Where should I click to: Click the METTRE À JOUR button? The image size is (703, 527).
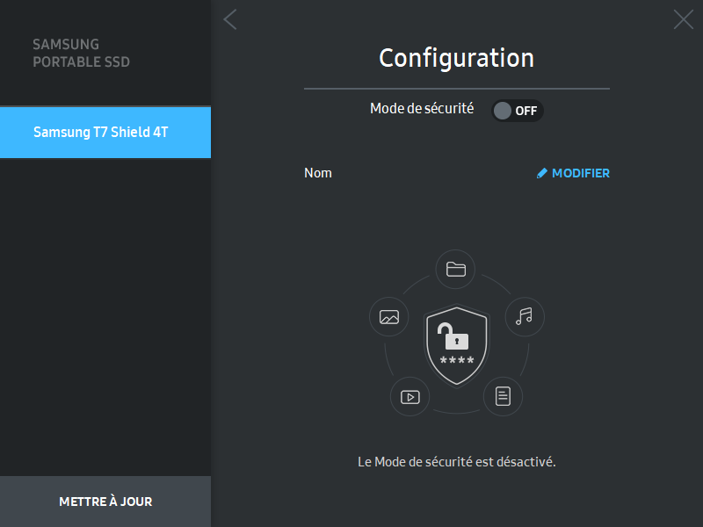(105, 502)
